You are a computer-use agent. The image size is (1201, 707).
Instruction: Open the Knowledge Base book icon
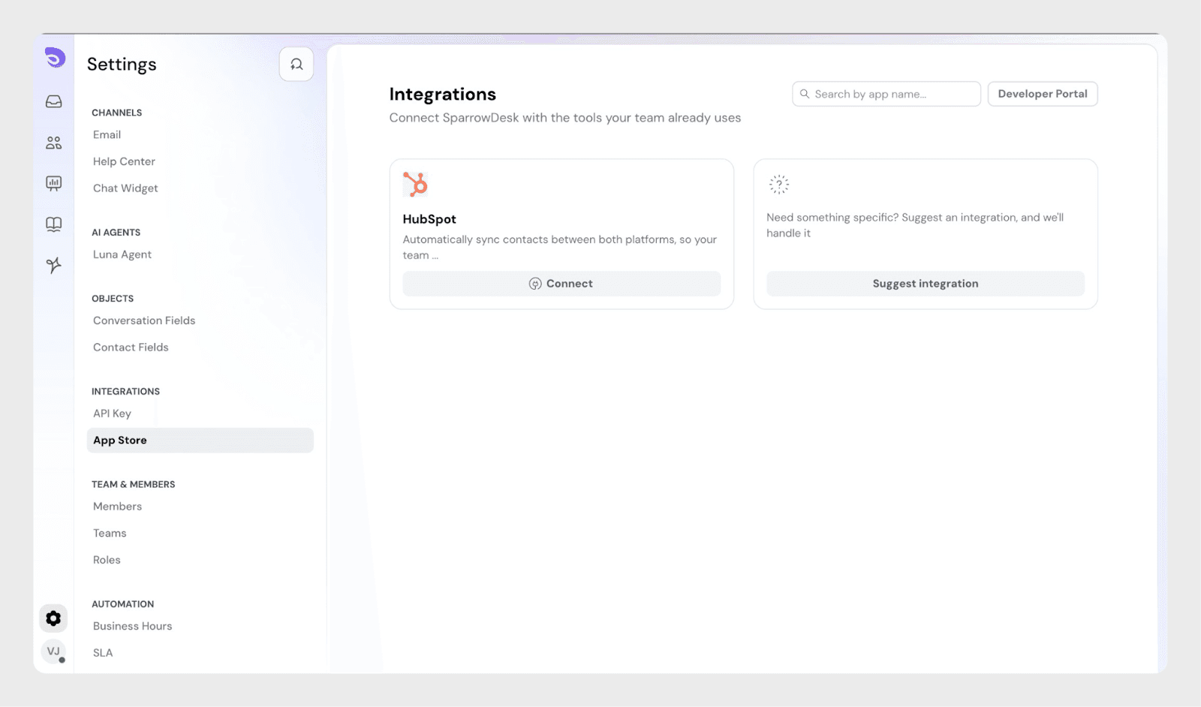54,224
